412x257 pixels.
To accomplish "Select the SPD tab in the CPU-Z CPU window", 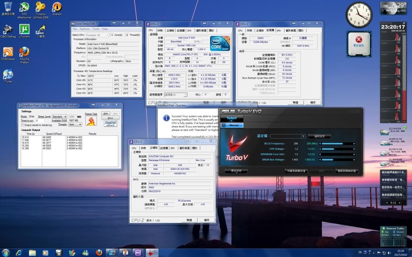I will (189, 31).
